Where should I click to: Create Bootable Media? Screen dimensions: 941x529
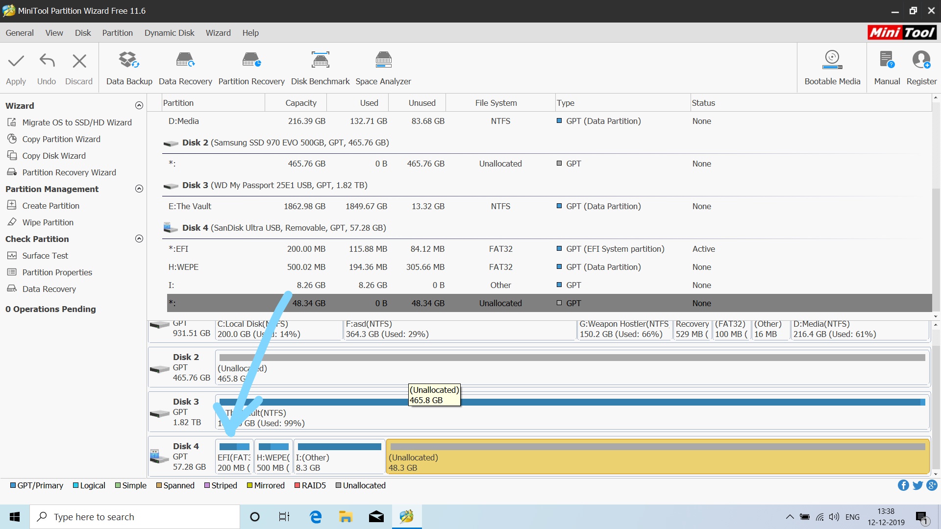point(832,69)
